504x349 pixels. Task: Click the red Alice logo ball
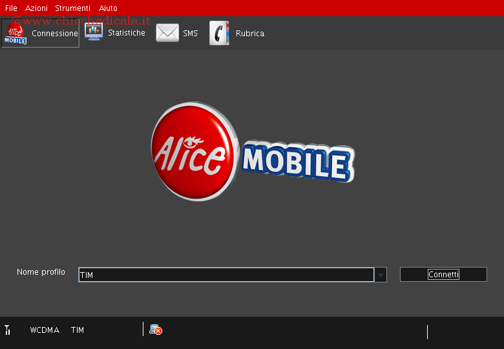coord(192,151)
